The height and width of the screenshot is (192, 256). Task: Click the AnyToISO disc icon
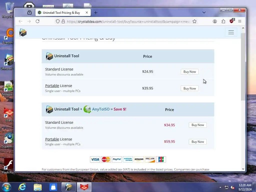87,109
